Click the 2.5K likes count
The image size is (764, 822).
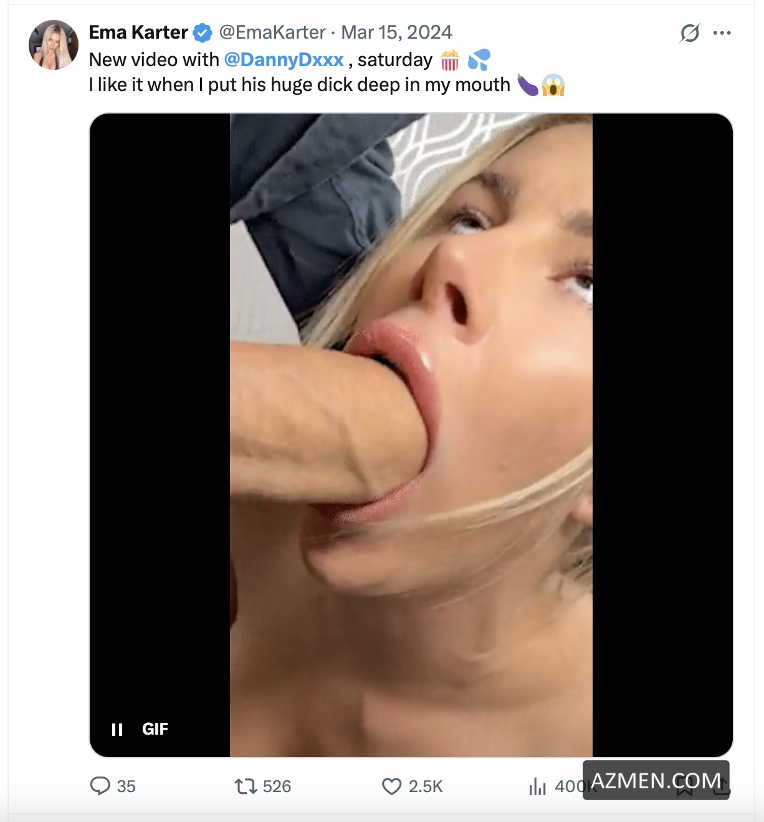tap(426, 786)
